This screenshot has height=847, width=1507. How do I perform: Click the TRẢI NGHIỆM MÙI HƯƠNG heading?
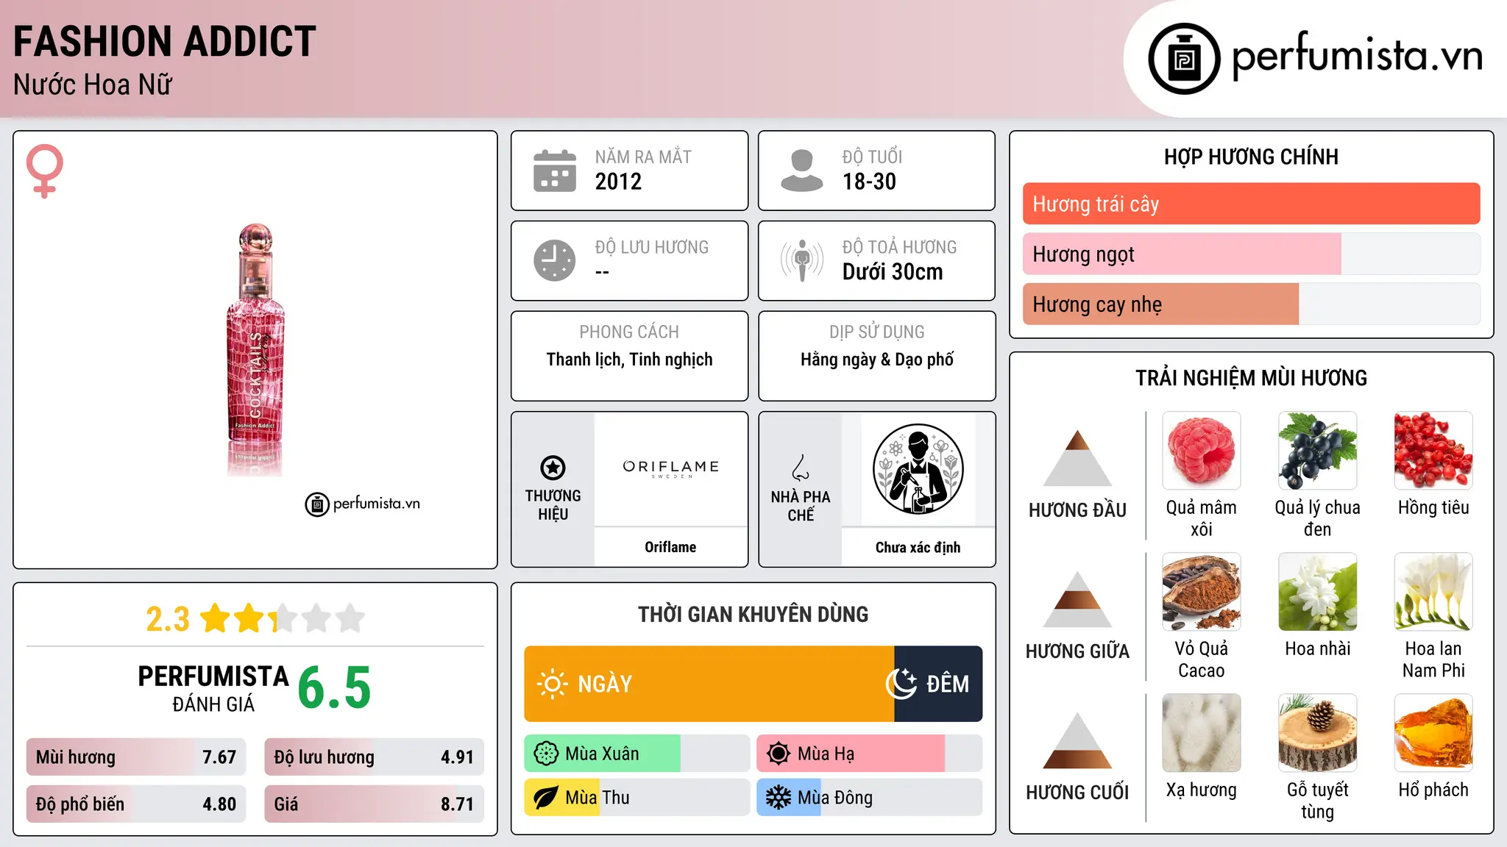tap(1251, 378)
